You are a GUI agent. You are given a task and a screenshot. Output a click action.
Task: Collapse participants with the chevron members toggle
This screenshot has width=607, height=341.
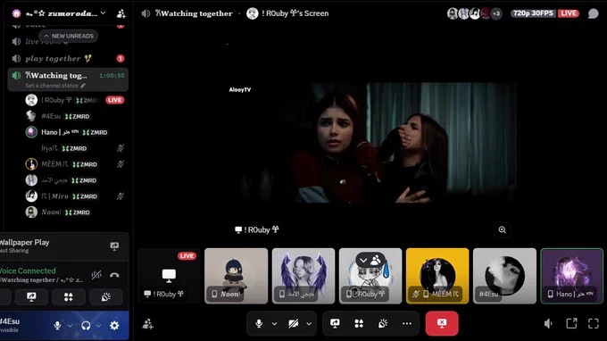tap(370, 260)
